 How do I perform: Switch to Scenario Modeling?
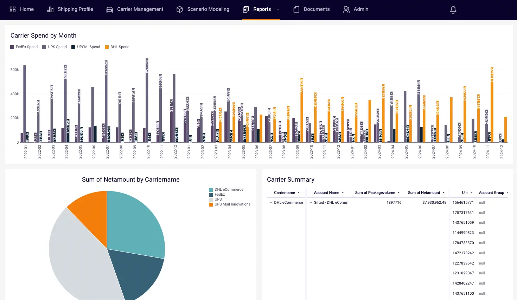208,9
